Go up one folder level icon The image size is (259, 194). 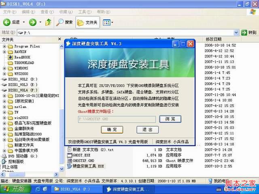coord(48,22)
